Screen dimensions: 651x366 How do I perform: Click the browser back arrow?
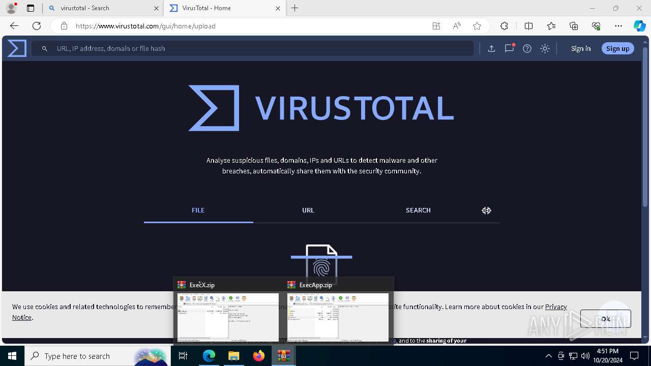click(x=14, y=26)
